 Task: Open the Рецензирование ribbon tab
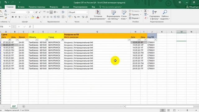click(80, 7)
